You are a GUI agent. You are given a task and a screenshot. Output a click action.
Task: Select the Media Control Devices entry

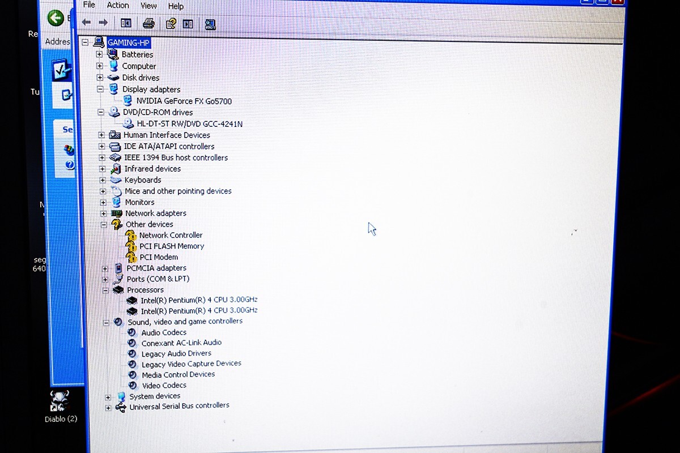[x=178, y=375]
